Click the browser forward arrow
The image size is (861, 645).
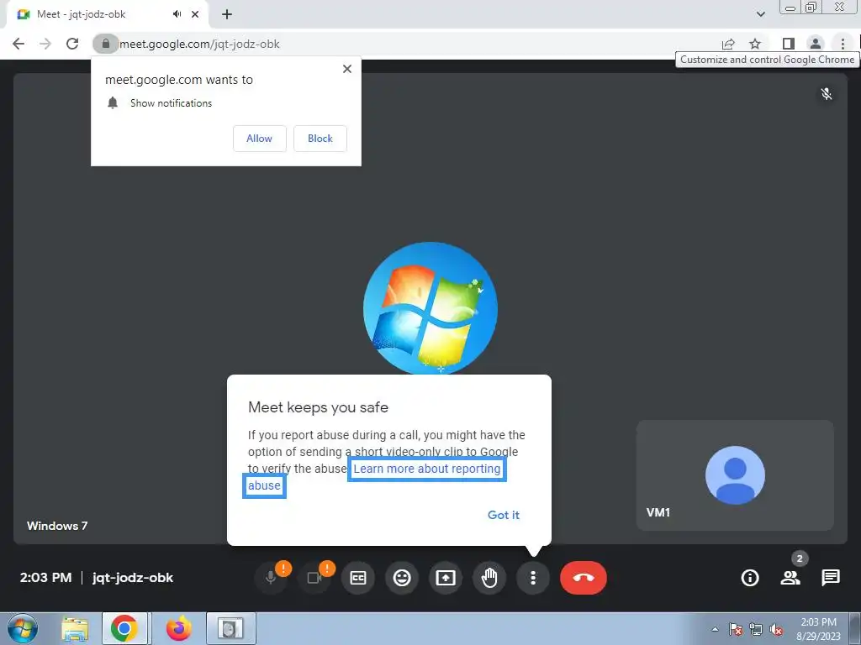point(45,44)
